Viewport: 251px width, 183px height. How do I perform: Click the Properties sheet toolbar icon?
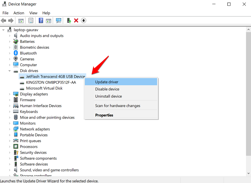pyautogui.click(x=31, y=21)
